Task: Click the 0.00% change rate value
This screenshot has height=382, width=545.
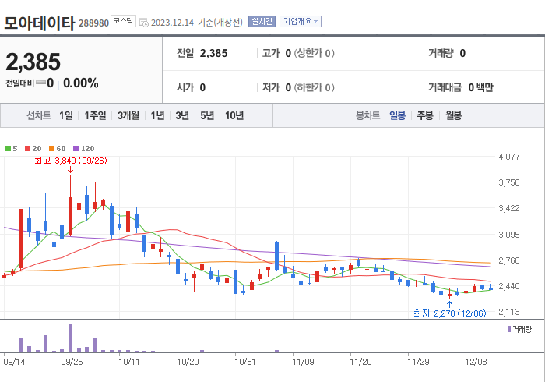Action: 81,83
